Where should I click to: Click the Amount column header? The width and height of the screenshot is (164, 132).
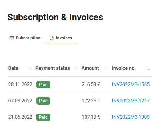[90, 68]
